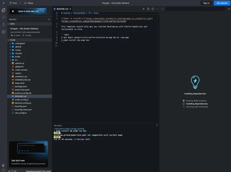Click 'Something broken? File a bug!' link
The height and width of the screenshot is (172, 231).
click(x=38, y=171)
